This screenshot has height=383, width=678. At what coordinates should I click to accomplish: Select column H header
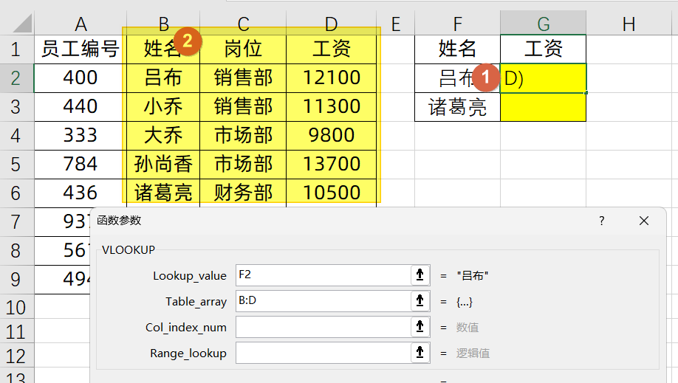(x=629, y=24)
